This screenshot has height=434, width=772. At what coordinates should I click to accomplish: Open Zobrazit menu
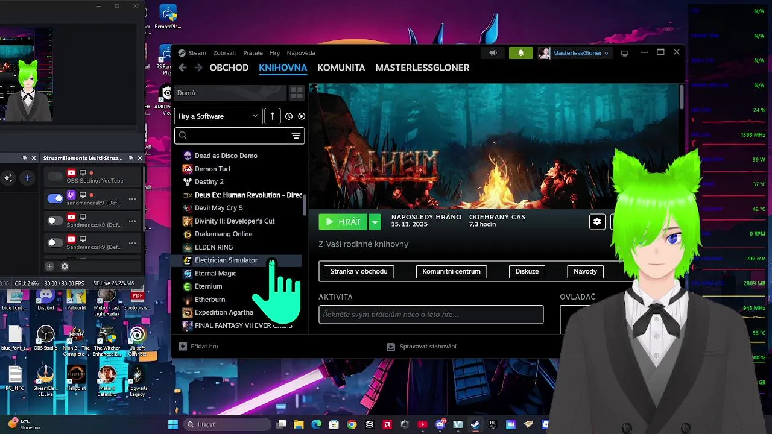[x=224, y=53]
